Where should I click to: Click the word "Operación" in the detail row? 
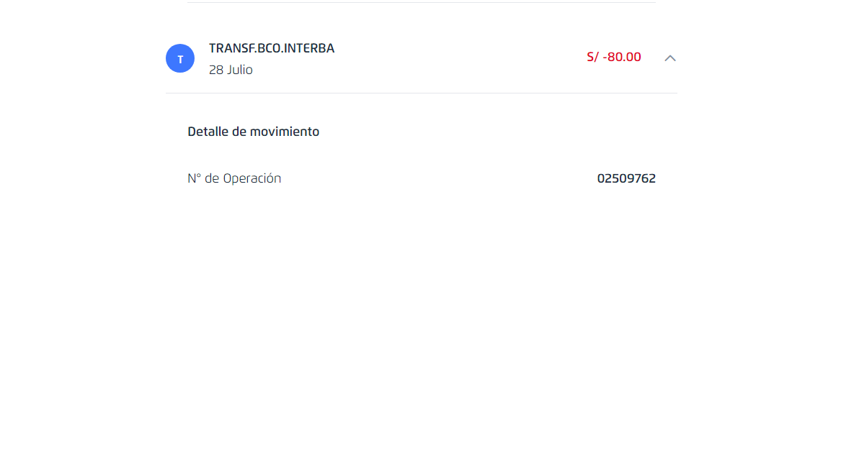(252, 178)
